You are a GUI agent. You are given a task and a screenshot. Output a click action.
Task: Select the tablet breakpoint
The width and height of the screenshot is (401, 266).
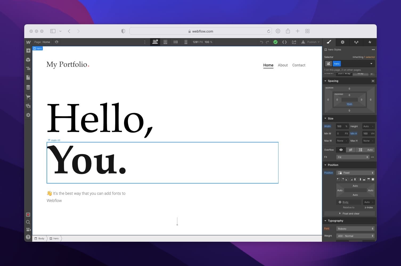point(165,42)
